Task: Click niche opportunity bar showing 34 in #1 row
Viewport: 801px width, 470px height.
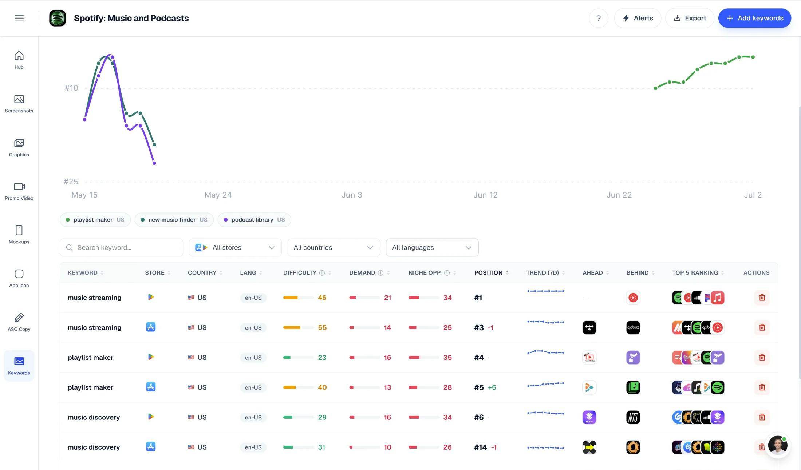Action: point(424,298)
